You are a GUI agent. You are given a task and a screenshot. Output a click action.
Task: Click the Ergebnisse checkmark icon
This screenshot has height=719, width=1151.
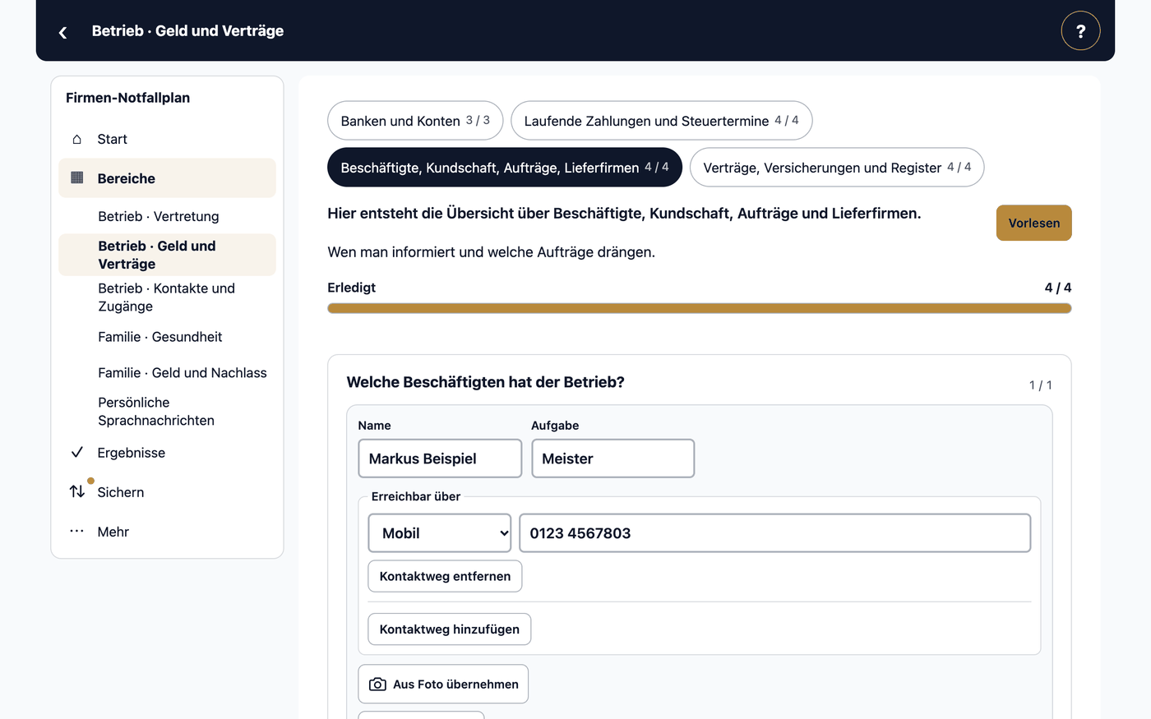click(x=77, y=452)
